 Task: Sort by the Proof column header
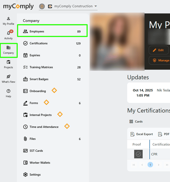point(137,144)
